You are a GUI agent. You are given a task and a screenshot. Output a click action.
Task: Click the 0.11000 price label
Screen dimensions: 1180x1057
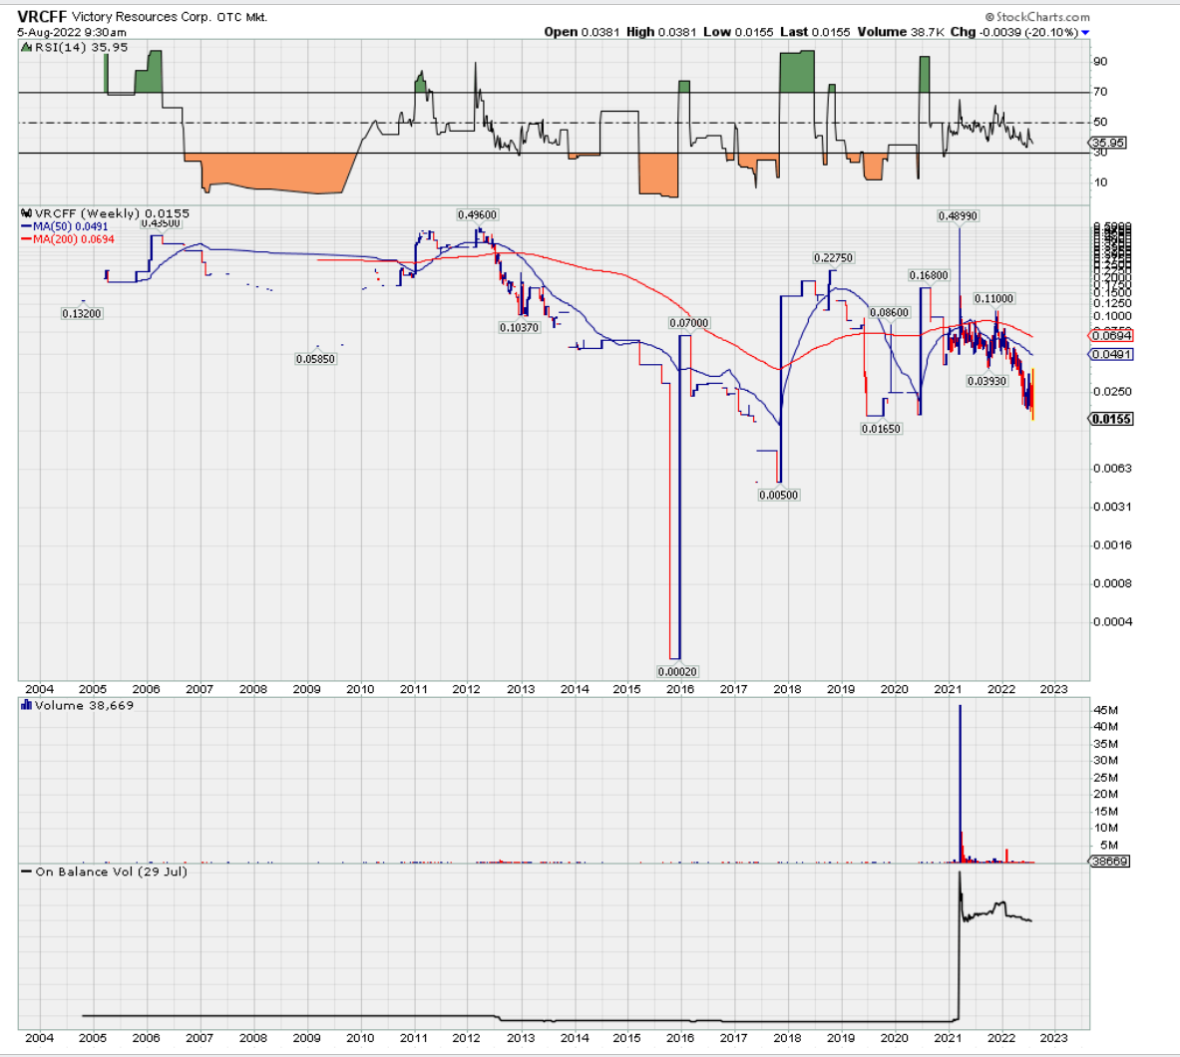coord(994,299)
